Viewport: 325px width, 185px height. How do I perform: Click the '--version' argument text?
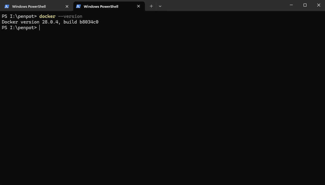tap(70, 16)
